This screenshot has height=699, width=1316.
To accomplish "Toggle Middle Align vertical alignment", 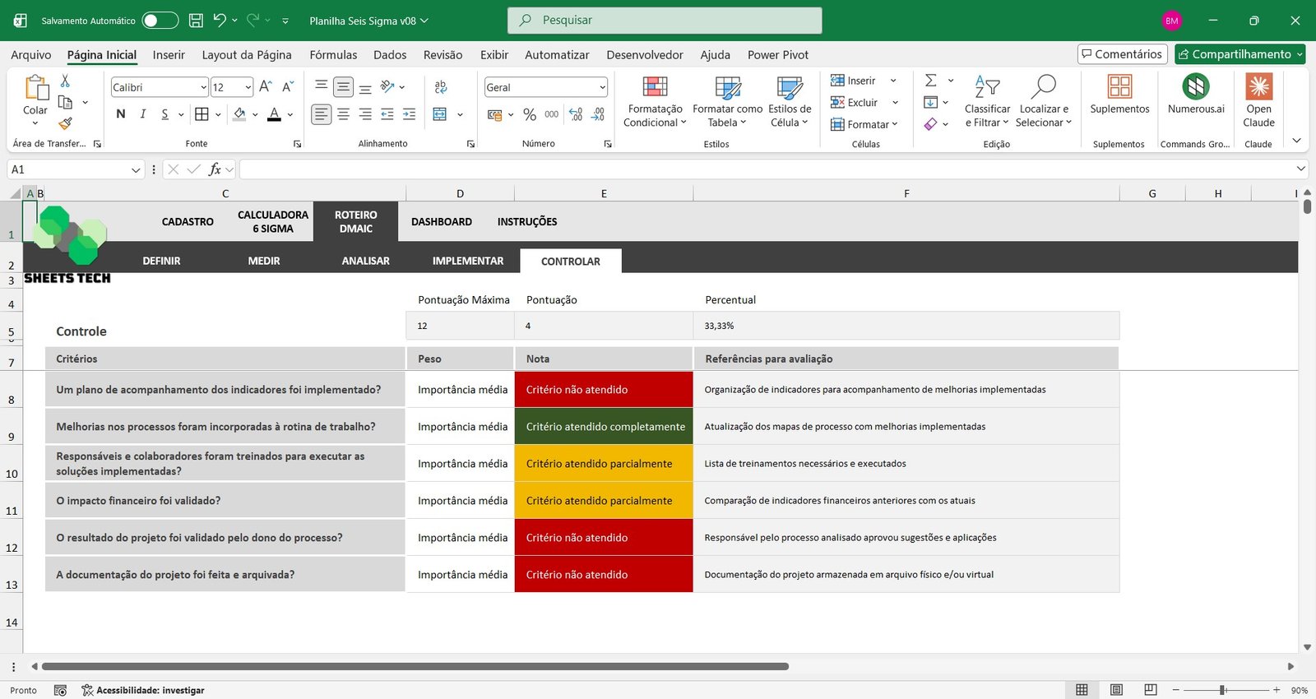I will [x=343, y=86].
